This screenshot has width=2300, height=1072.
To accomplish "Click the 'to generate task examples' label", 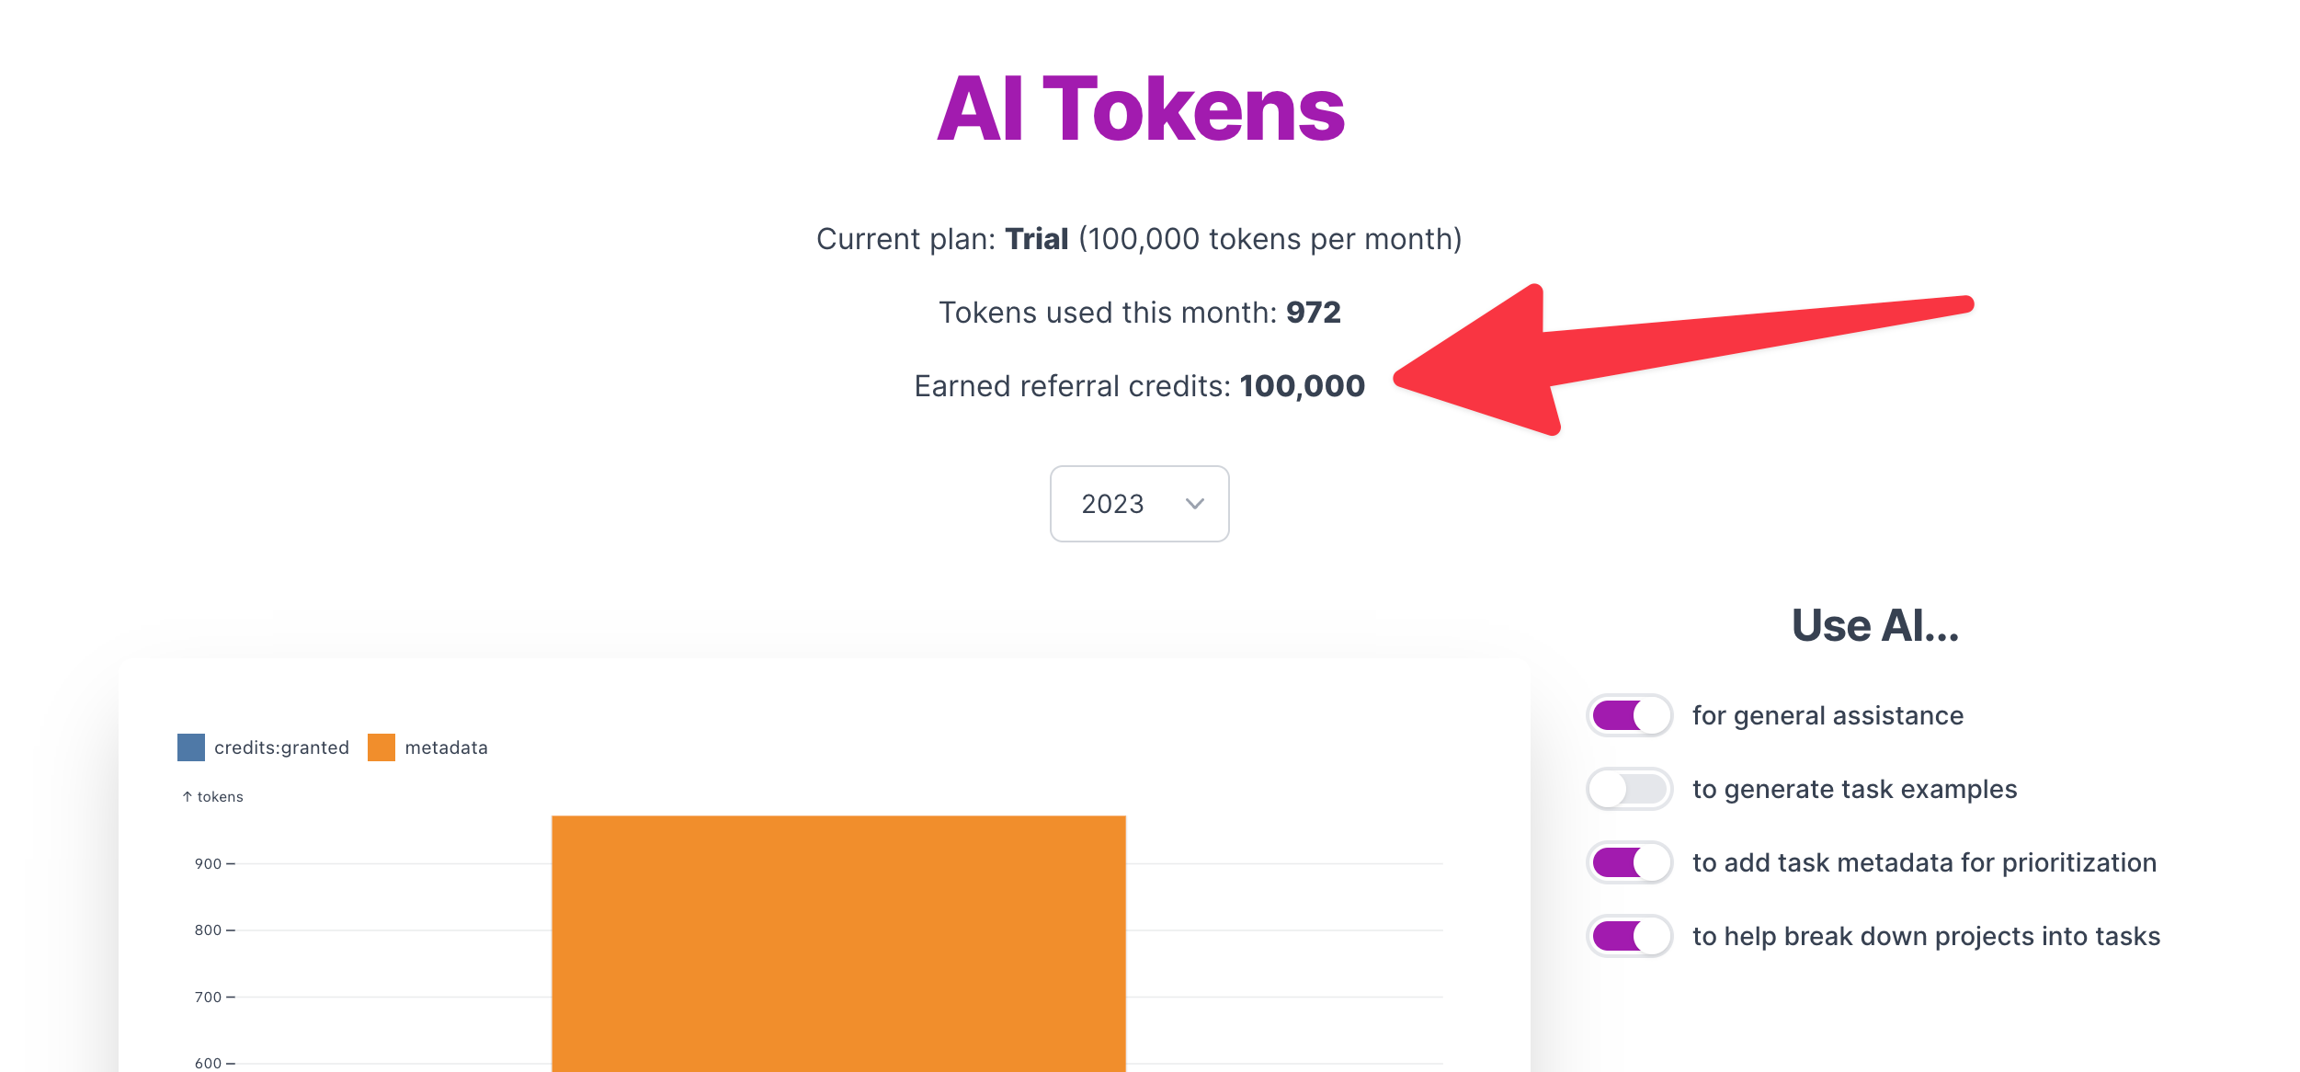I will [x=1854, y=789].
